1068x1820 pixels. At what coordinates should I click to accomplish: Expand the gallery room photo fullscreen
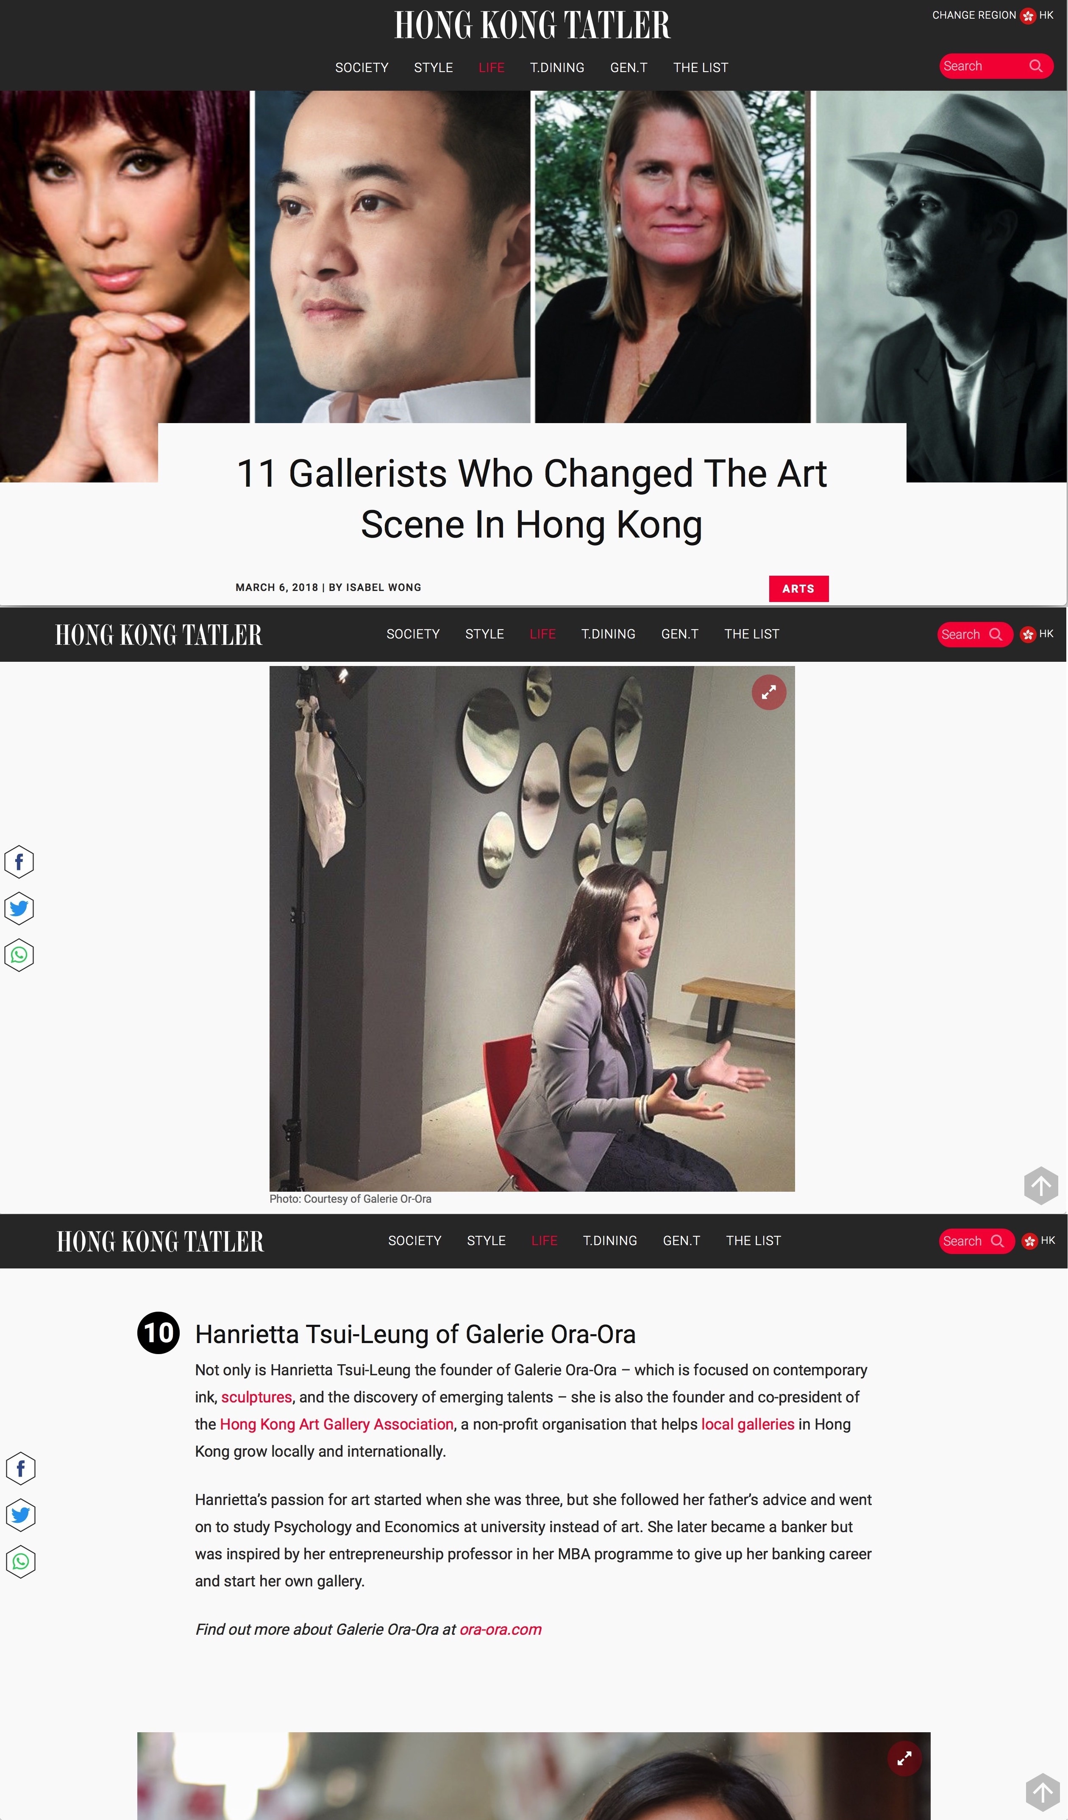(769, 693)
